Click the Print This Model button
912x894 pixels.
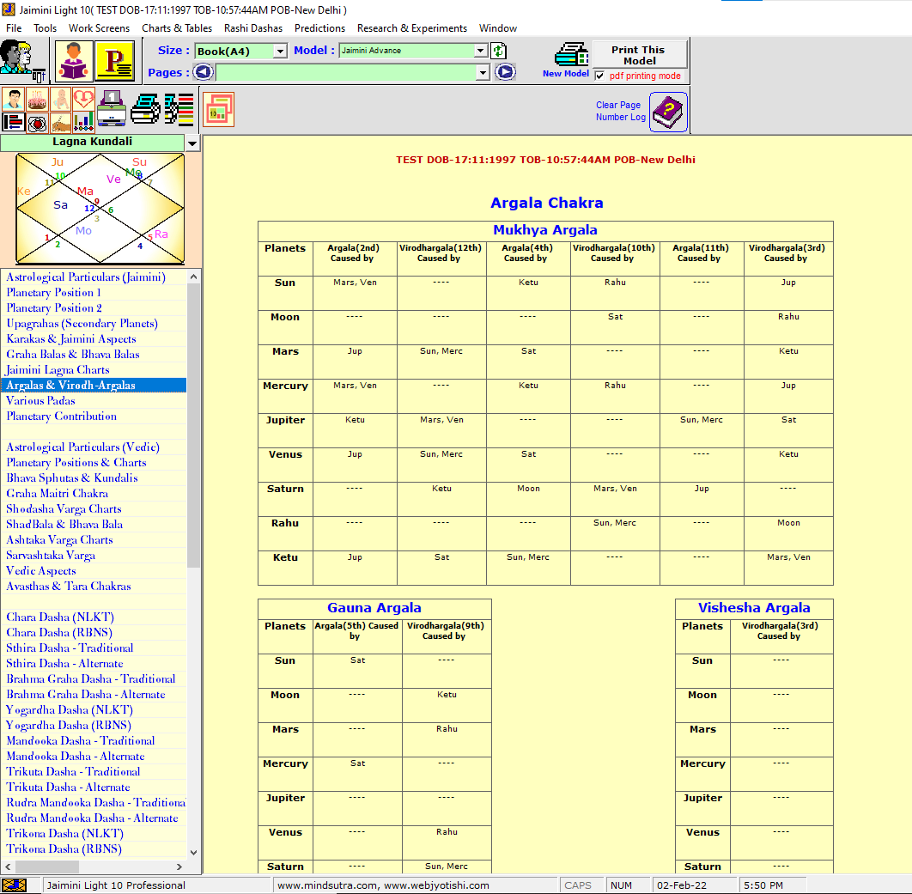click(639, 55)
